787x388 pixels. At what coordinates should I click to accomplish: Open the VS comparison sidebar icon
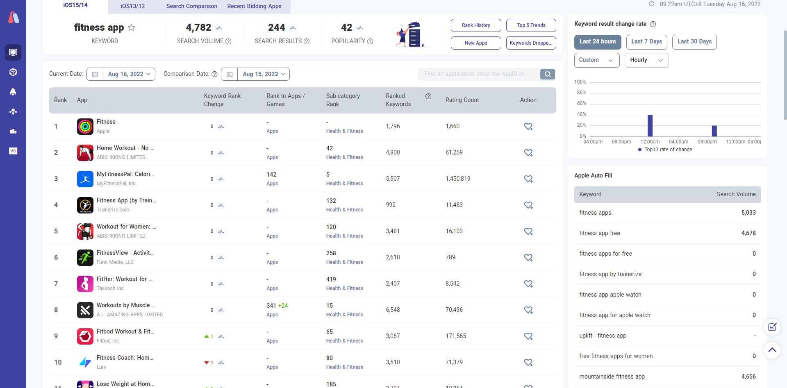coord(13,151)
